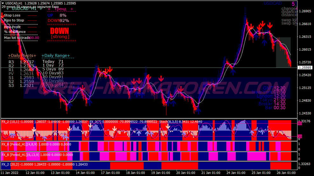Select the Daily Range header

[x=57, y=55]
